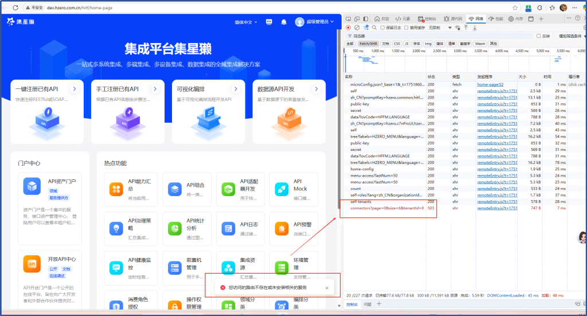
Task: Enable the 保留日志 checkbox
Action: (383, 28)
